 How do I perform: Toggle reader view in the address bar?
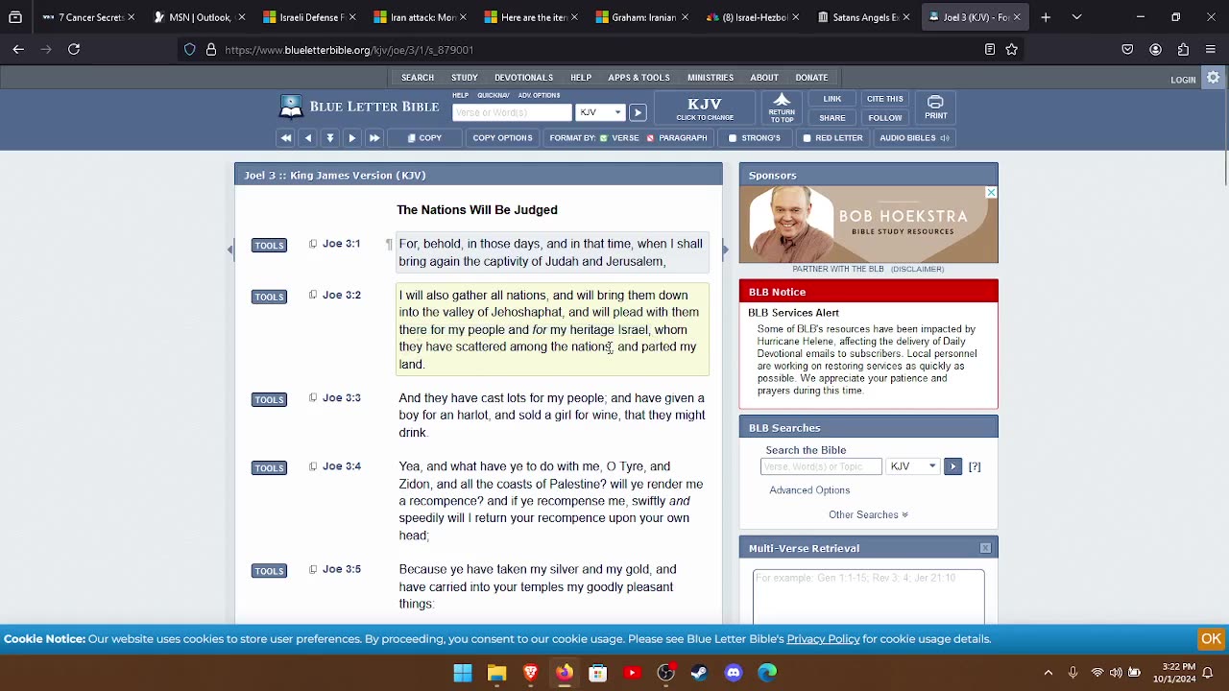990,49
